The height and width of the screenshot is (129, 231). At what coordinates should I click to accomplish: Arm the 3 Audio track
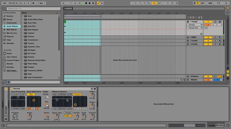click(220, 41)
